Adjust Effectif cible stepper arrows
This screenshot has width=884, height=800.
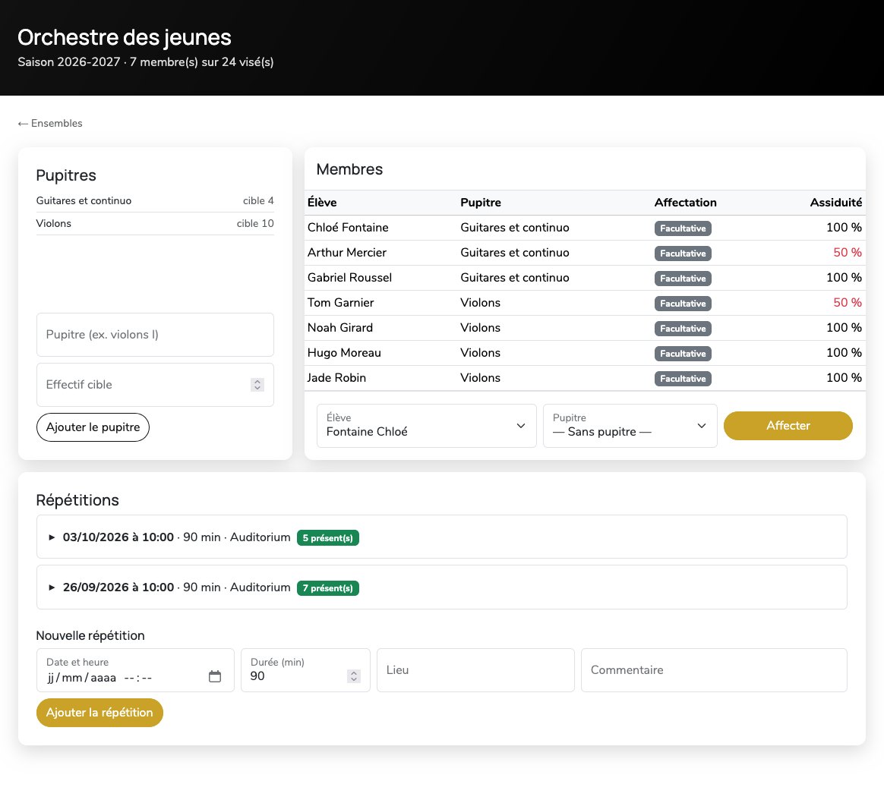(257, 385)
